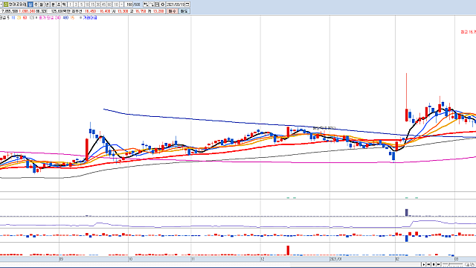The height and width of the screenshot is (268, 476).
Task: Click the 12 month label on time axis
Action: pos(263,259)
